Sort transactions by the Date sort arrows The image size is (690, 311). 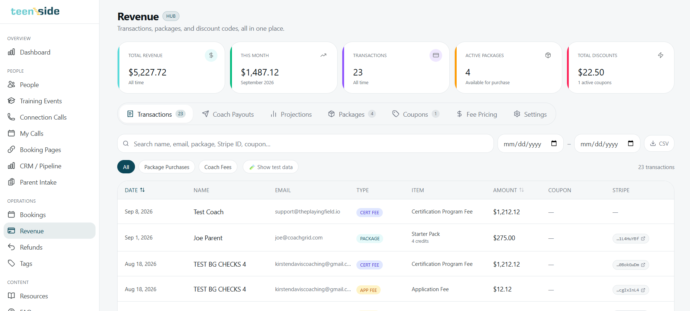tap(143, 190)
